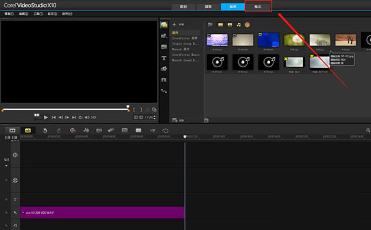The height and width of the screenshot is (230, 371).
Task: Select the ScoreFitter Music library folder
Action: (x=185, y=55)
